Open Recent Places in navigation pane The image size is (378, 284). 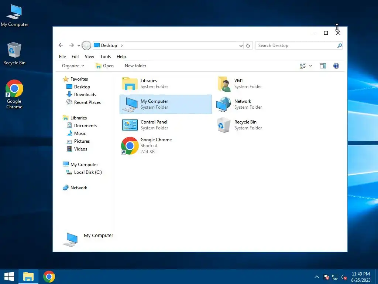click(87, 102)
